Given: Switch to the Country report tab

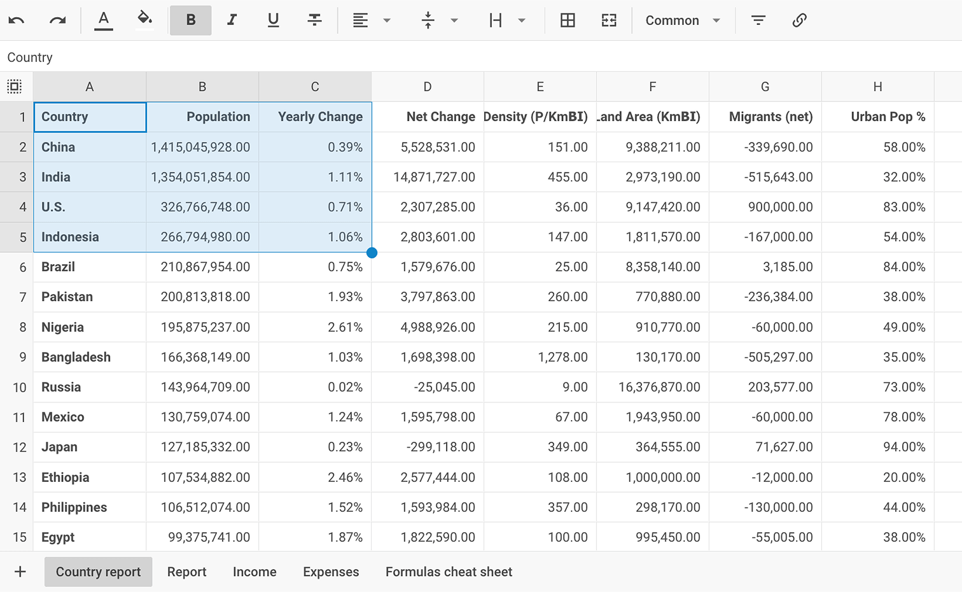Looking at the screenshot, I should coord(99,572).
